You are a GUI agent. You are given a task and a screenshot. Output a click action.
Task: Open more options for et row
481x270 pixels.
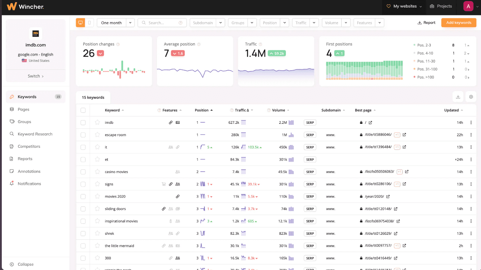(x=471, y=159)
